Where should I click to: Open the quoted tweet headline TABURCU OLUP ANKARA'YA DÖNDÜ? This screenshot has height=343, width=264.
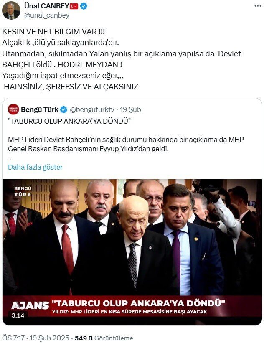(x=69, y=121)
